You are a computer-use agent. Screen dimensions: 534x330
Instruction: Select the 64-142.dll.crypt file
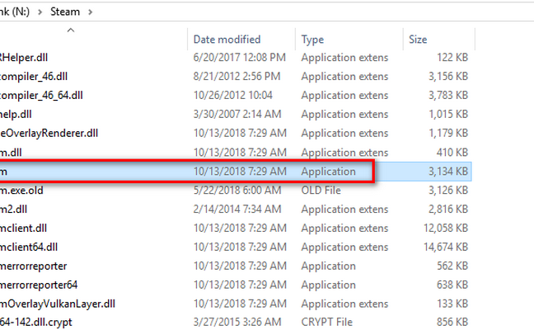point(36,322)
